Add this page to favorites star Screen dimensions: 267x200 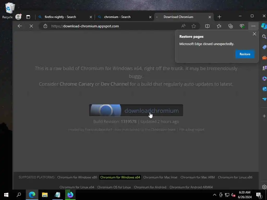coord(194,26)
